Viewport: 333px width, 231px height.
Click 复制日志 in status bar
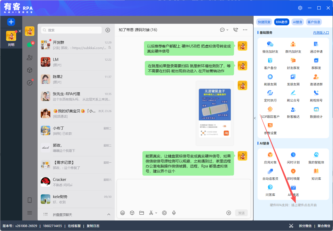(93, 226)
